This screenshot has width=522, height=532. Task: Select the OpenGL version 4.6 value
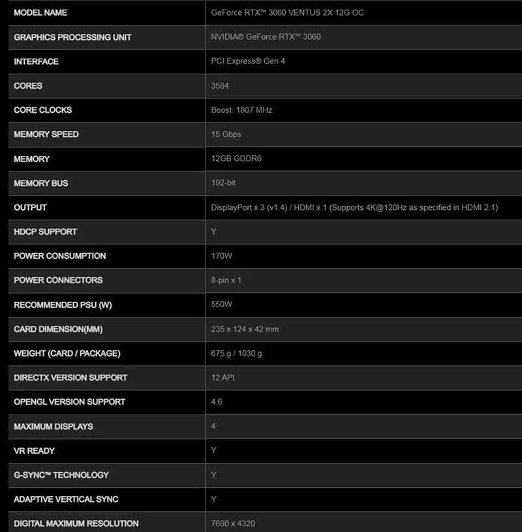[217, 402]
